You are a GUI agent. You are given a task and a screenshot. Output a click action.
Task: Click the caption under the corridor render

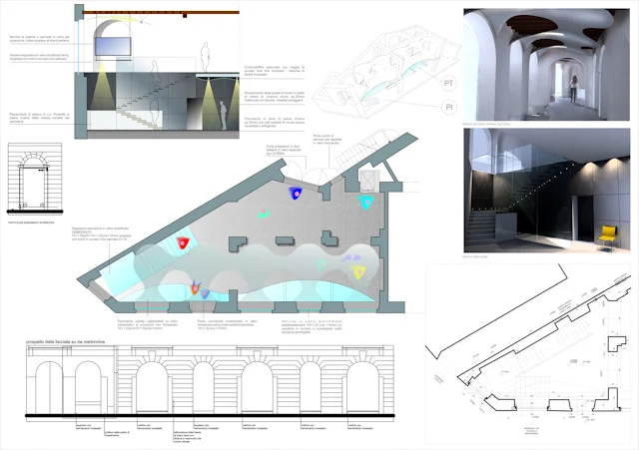tap(486, 124)
